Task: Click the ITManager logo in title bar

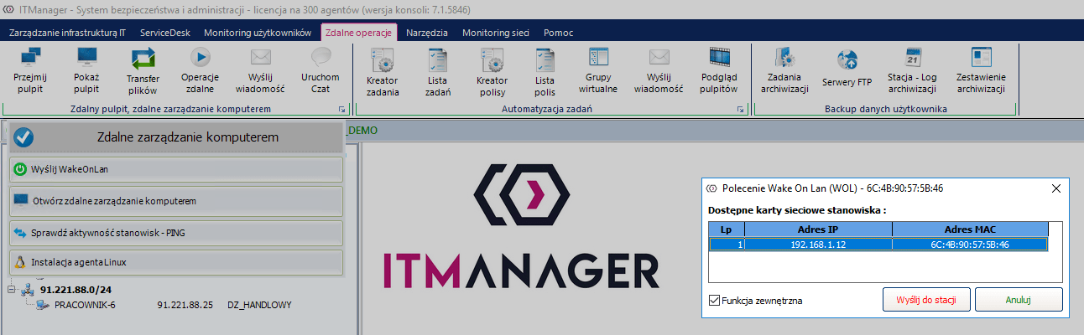Action: pyautogui.click(x=8, y=11)
